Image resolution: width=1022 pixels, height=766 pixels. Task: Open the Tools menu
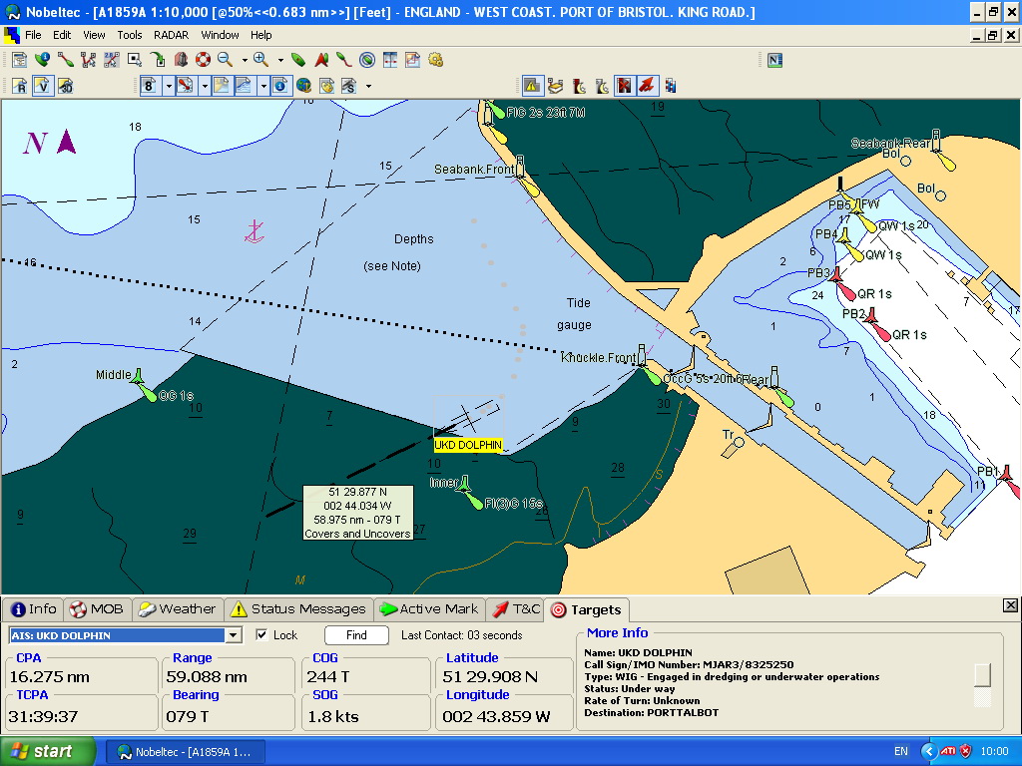click(129, 35)
